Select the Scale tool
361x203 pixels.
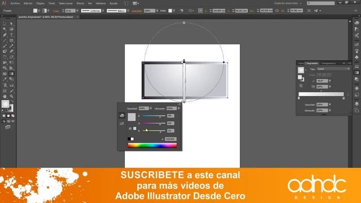(11, 57)
